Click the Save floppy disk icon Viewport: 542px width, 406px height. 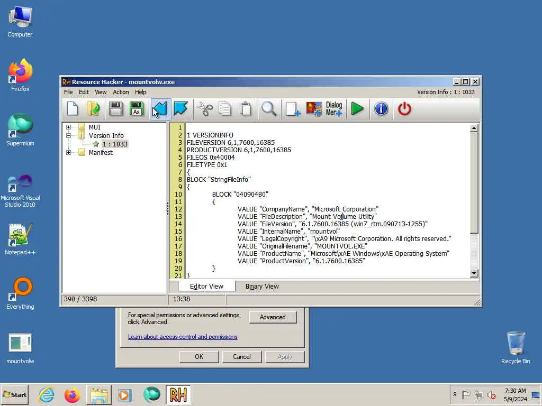coord(116,109)
